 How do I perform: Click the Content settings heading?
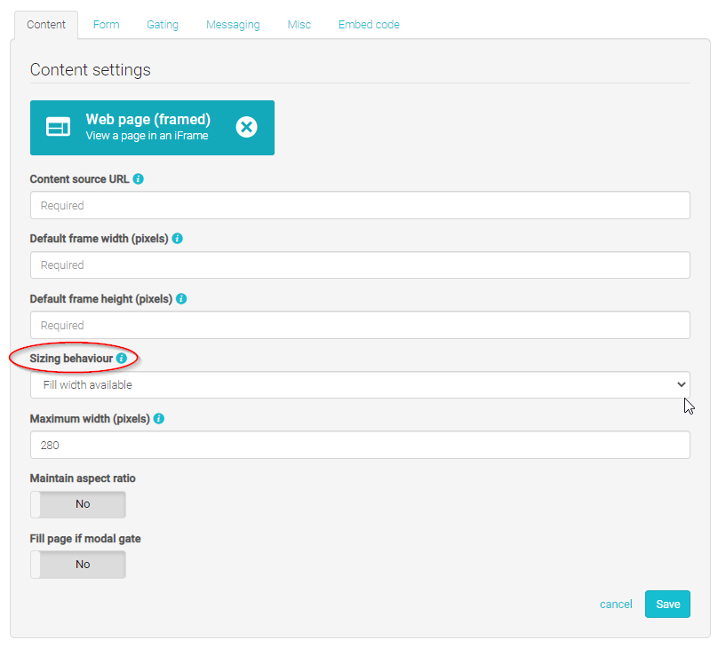pyautogui.click(x=91, y=70)
